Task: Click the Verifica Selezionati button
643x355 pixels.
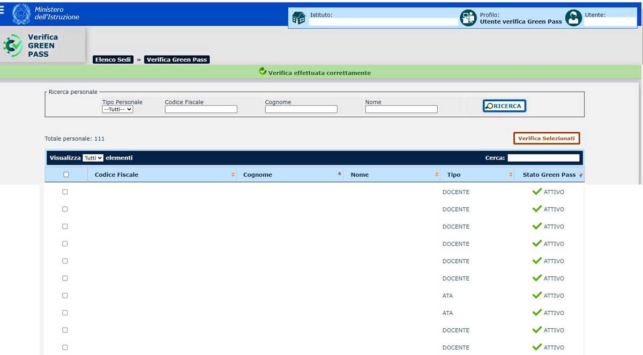Action: pos(546,138)
